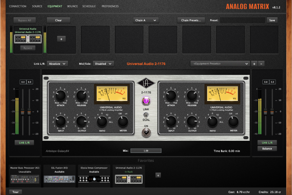
Task: Toggle Bypass on the Universal Audio slot
Action: coord(27,48)
